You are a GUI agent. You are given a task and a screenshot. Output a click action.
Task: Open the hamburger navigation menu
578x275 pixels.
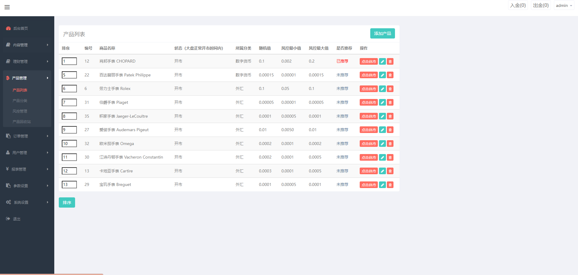(x=7, y=7)
